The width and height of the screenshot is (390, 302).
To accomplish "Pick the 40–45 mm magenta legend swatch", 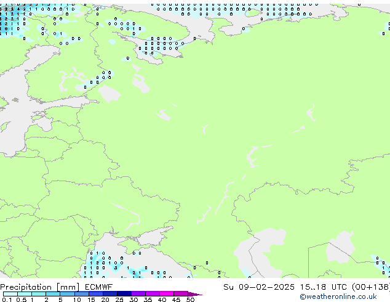I will click(x=167, y=294).
